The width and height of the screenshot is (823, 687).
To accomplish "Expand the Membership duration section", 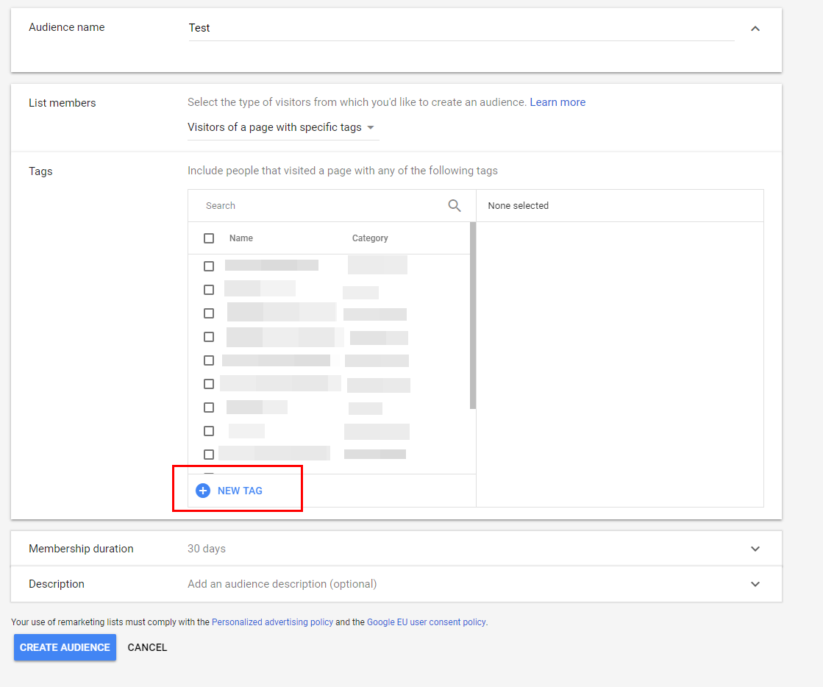I will [x=755, y=549].
